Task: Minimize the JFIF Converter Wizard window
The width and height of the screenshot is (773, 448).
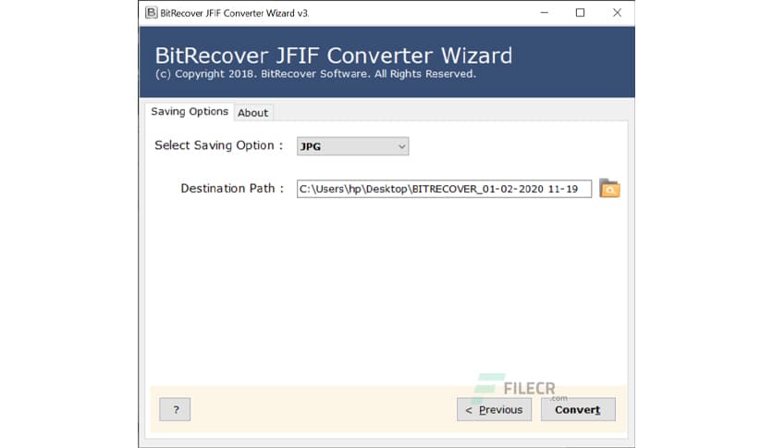Action: 545,13
